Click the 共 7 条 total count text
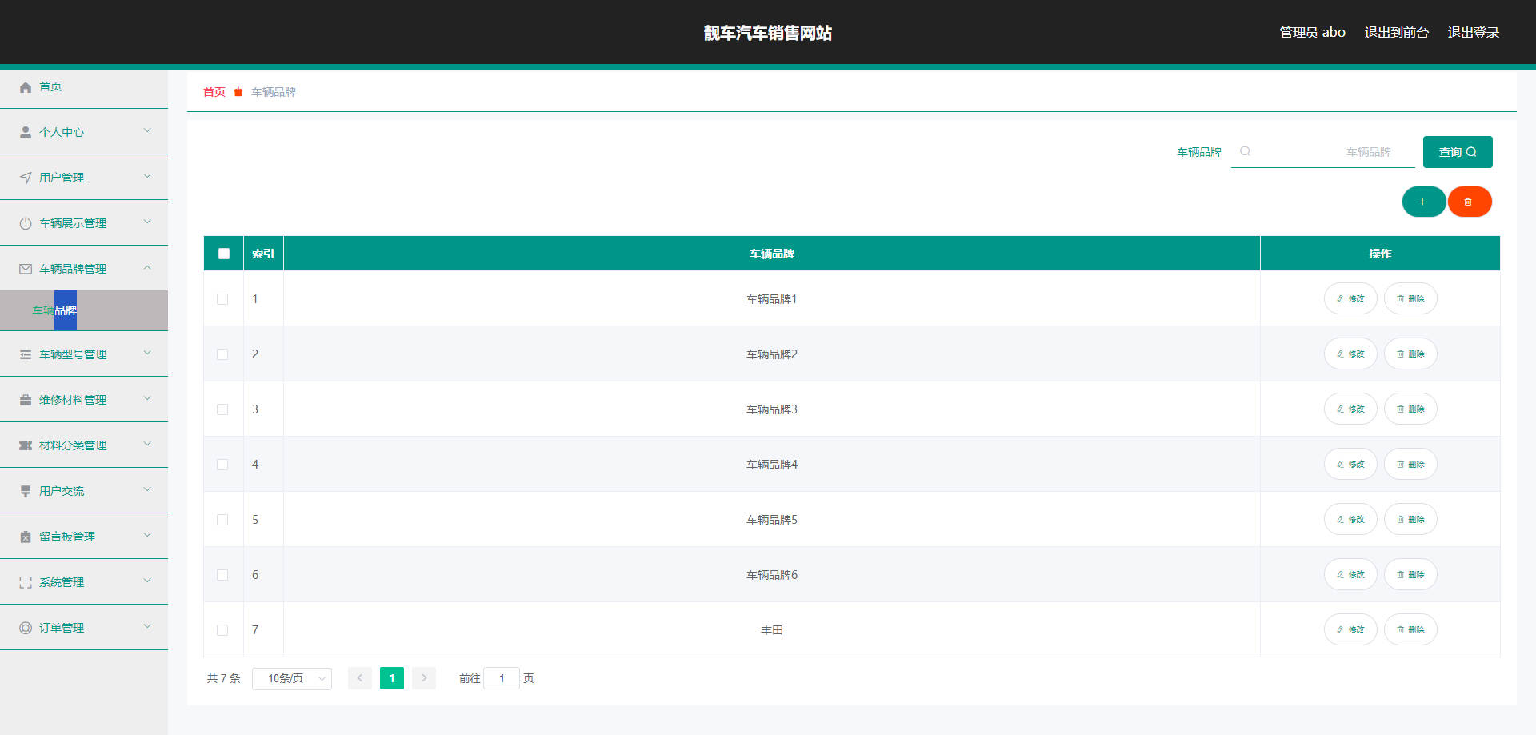The height and width of the screenshot is (735, 1536). point(224,678)
